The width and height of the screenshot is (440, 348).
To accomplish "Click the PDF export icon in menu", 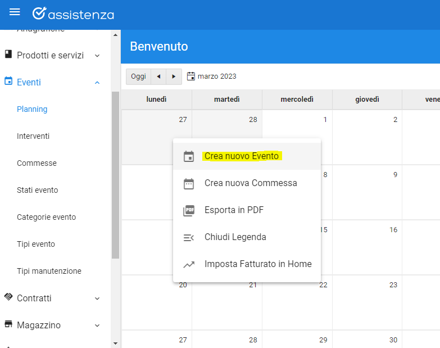I will tap(189, 210).
